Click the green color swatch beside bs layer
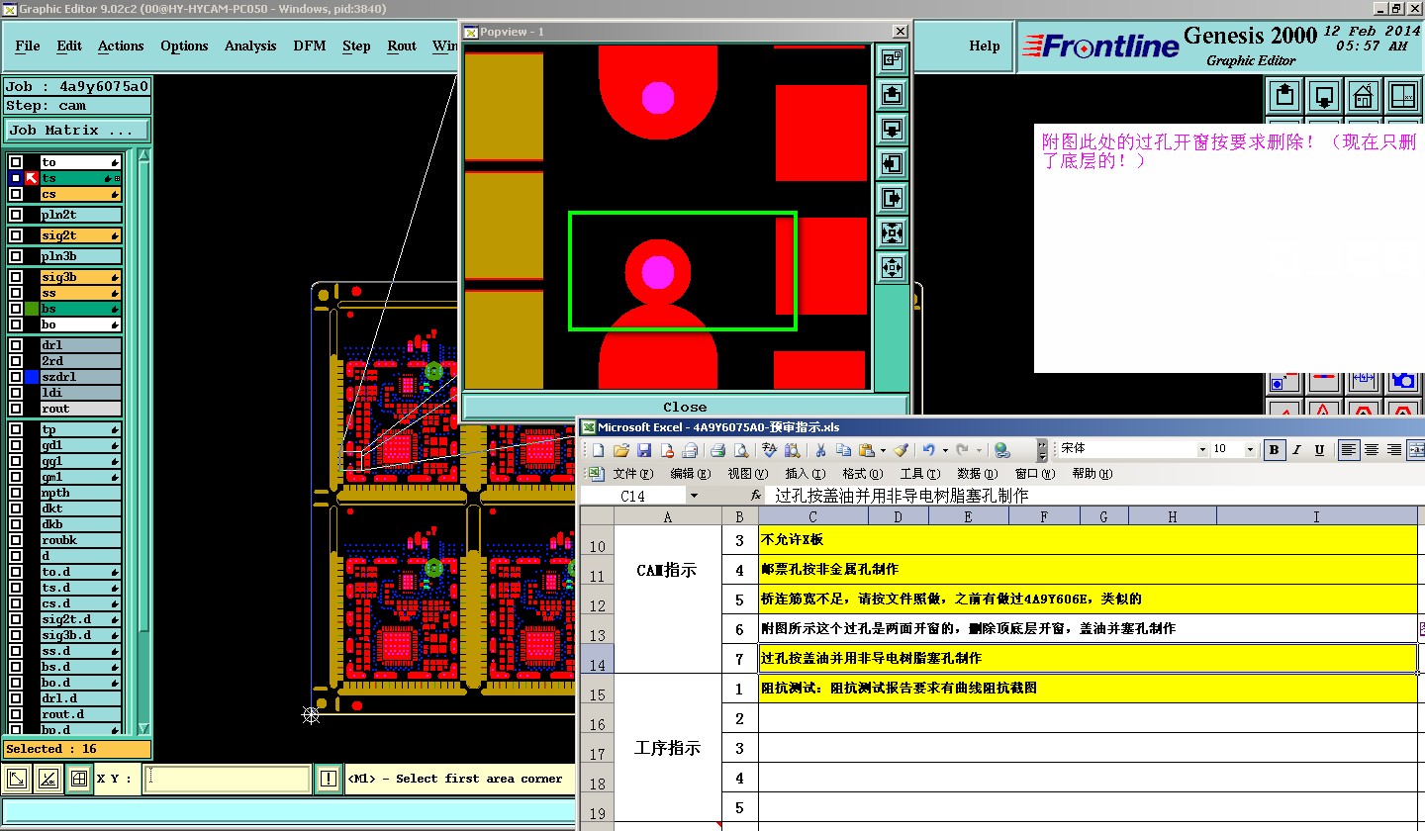Image resolution: width=1425 pixels, height=831 pixels. [32, 309]
